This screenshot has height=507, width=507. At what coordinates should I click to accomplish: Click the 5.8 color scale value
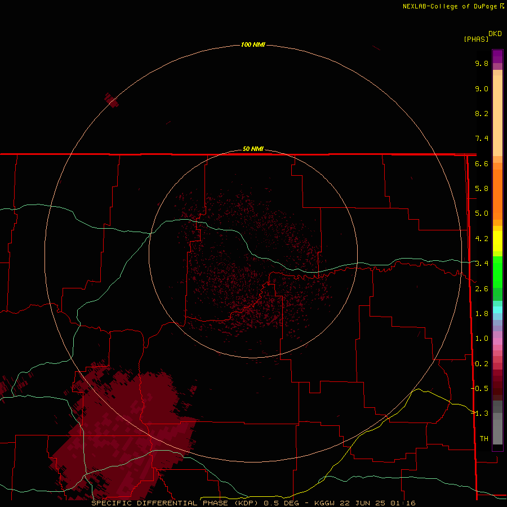pos(482,189)
